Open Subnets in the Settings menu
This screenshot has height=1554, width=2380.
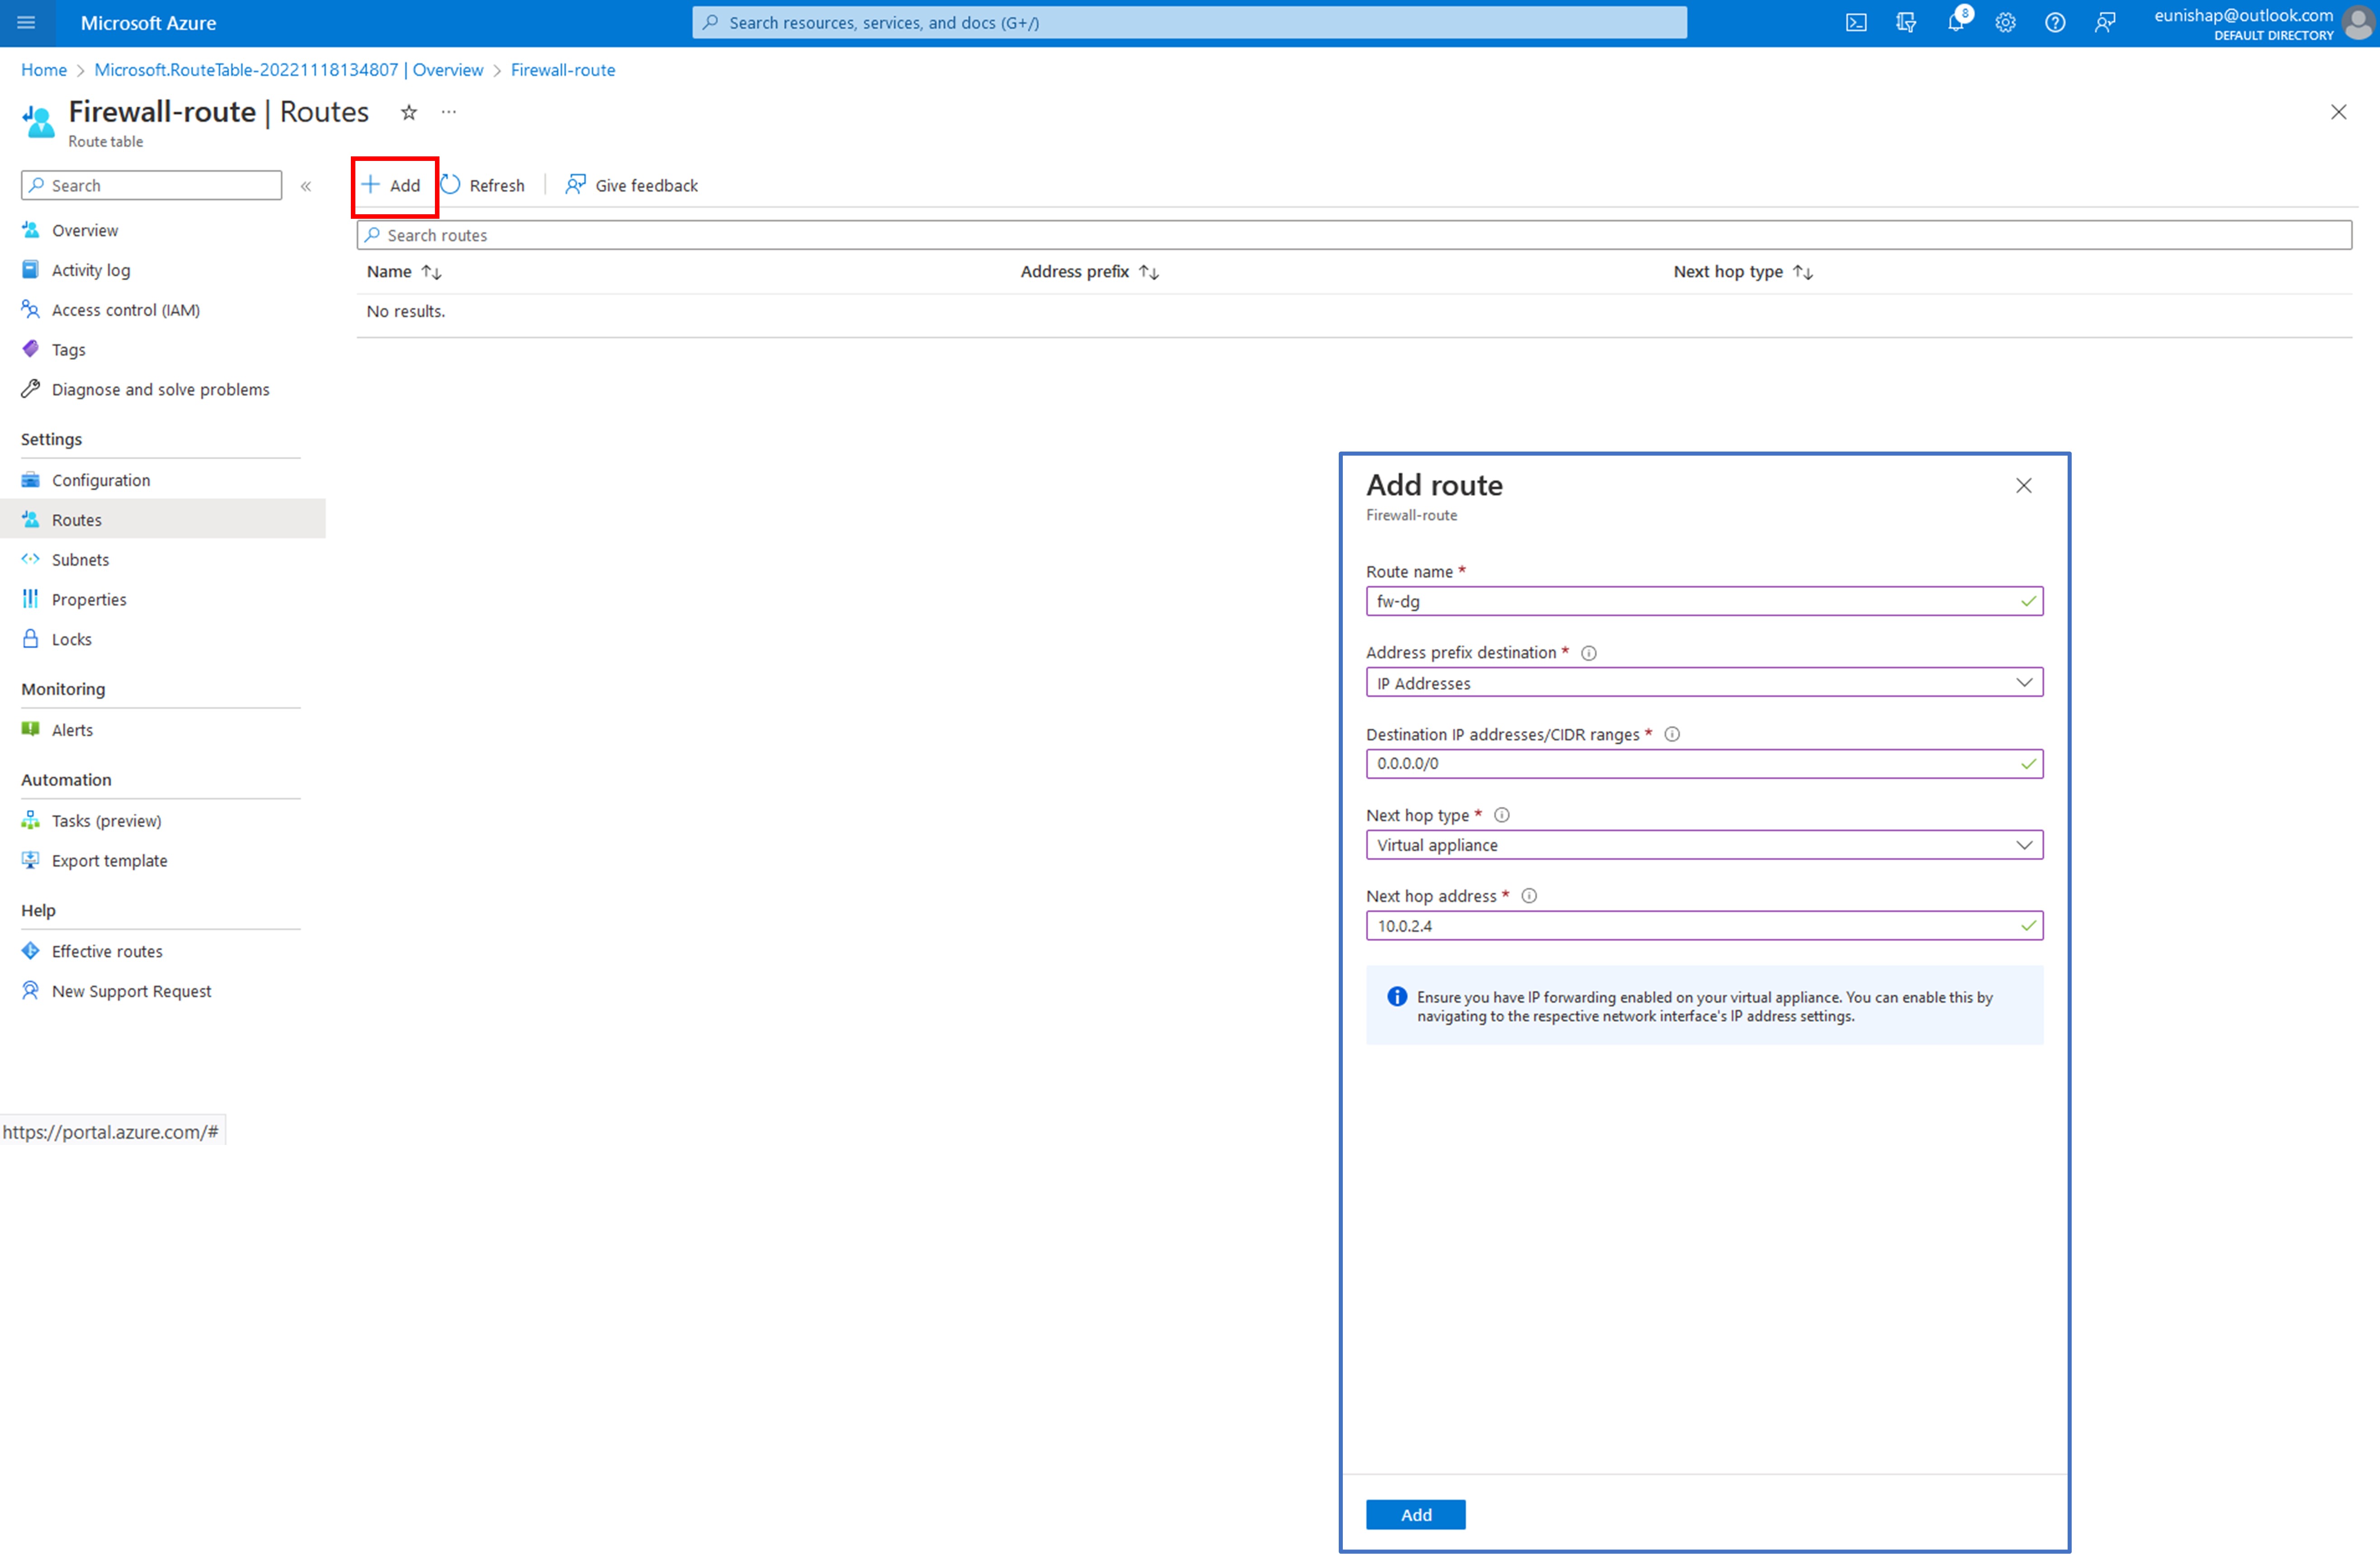(80, 560)
